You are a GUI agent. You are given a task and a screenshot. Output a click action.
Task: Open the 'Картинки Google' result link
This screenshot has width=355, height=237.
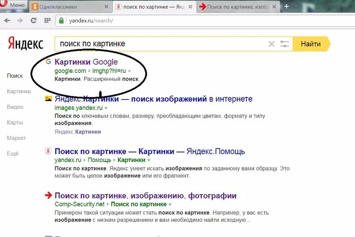click(x=86, y=62)
